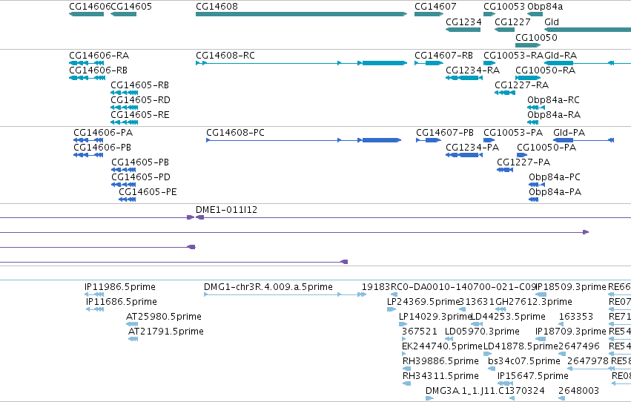Viewport: 631px width, 402px height.
Task: Select the CG14606 gene feature
Action: pos(87,14)
